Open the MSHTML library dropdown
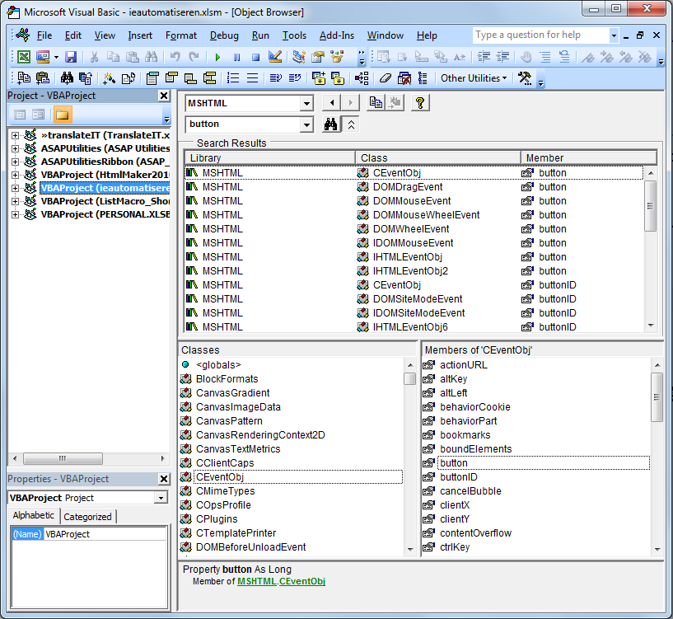673x619 pixels. [306, 104]
